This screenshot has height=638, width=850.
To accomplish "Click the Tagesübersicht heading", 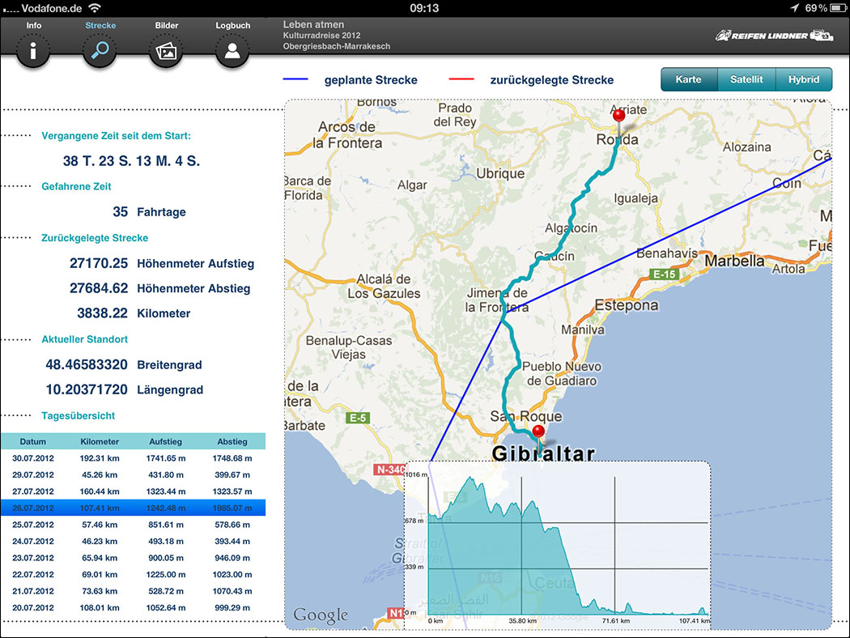I will point(78,415).
